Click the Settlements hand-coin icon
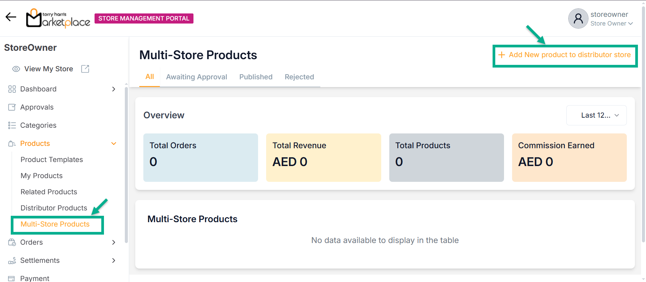The image size is (646, 282). [12, 260]
